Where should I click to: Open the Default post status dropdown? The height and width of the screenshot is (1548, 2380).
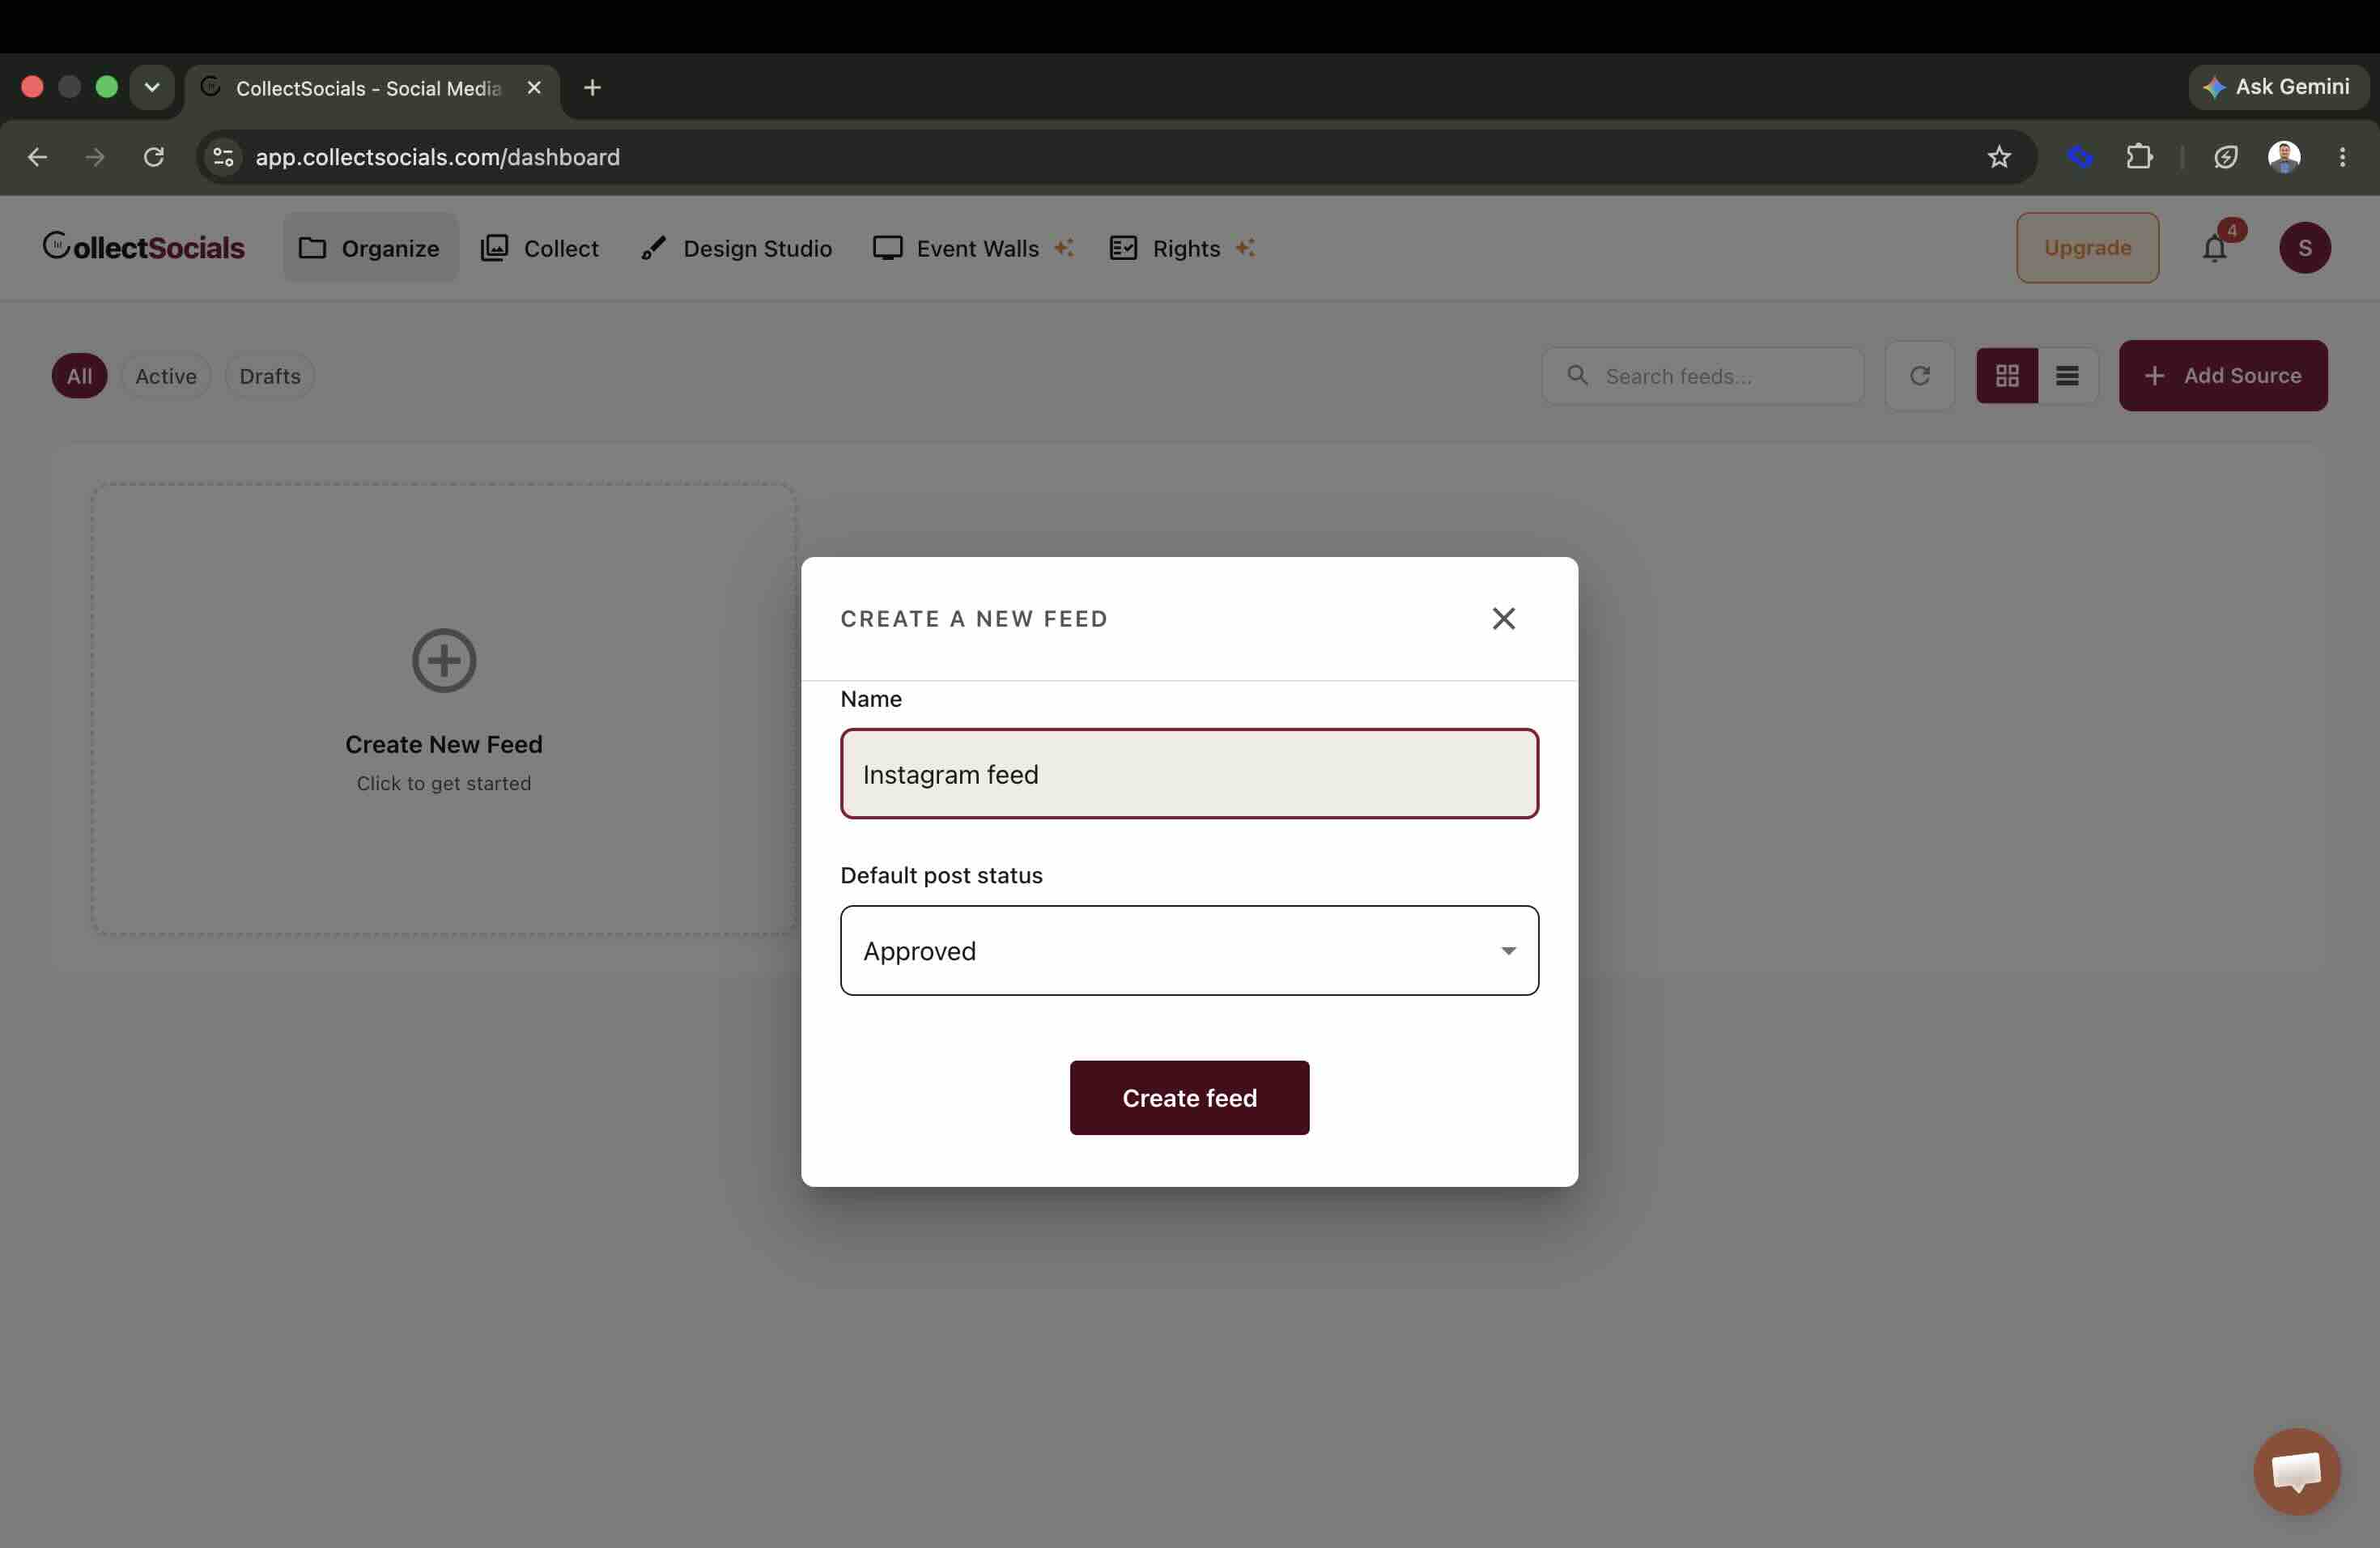point(1189,950)
